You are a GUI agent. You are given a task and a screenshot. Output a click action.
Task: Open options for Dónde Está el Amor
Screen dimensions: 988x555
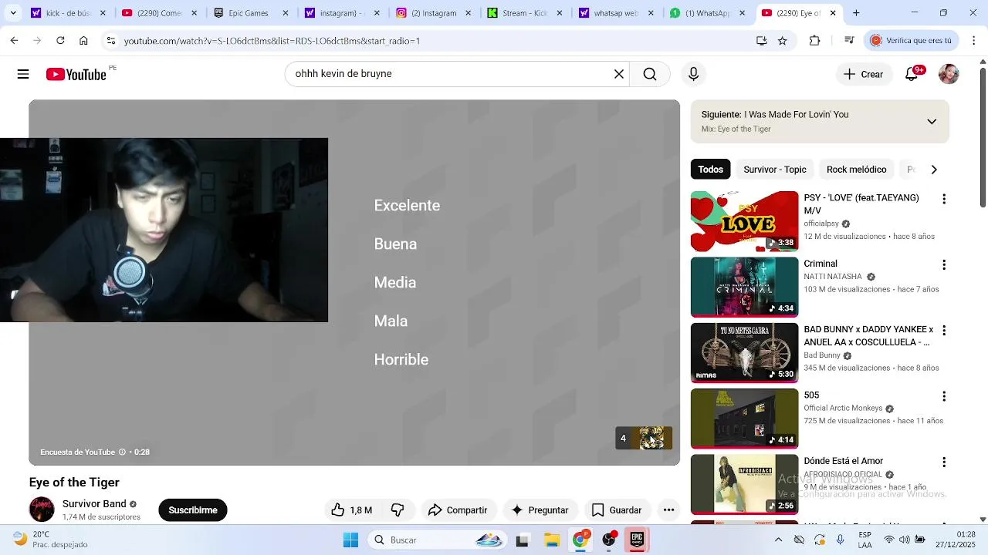tap(943, 462)
